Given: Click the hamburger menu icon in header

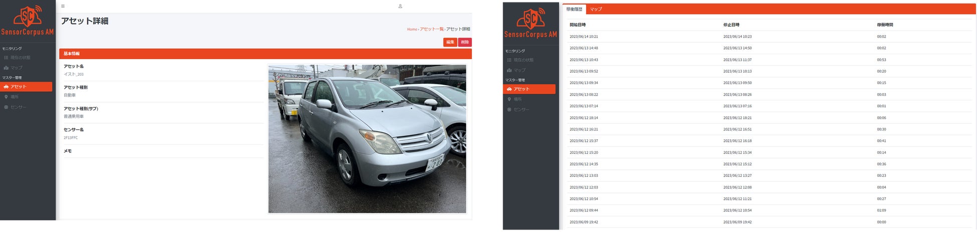Looking at the screenshot, I should pos(63,7).
